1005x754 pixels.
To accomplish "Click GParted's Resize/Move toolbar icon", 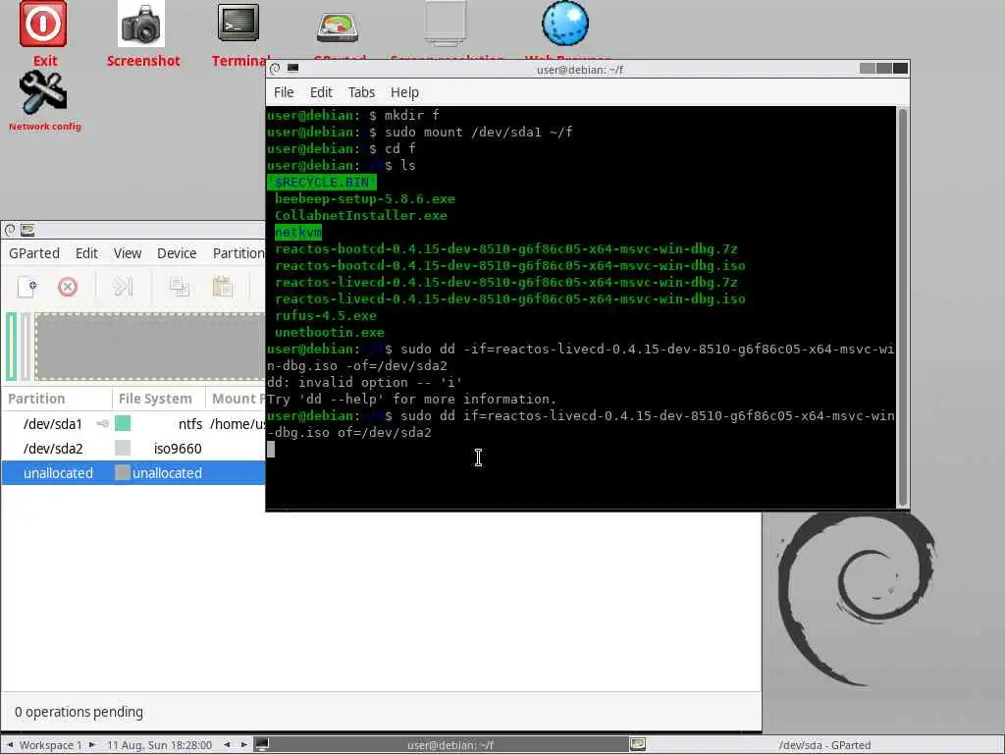I will [123, 287].
